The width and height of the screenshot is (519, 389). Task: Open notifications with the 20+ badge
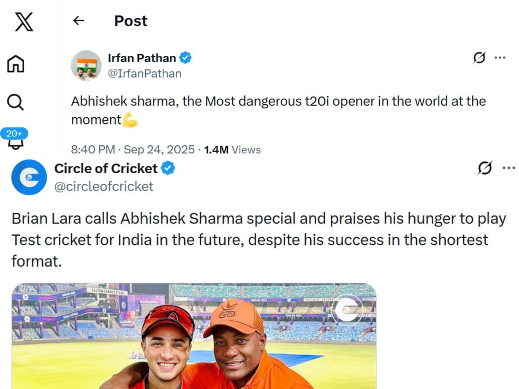(x=16, y=139)
